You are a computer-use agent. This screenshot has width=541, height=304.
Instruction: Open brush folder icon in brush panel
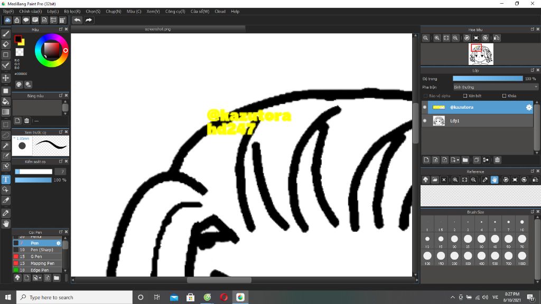[x=57, y=278]
